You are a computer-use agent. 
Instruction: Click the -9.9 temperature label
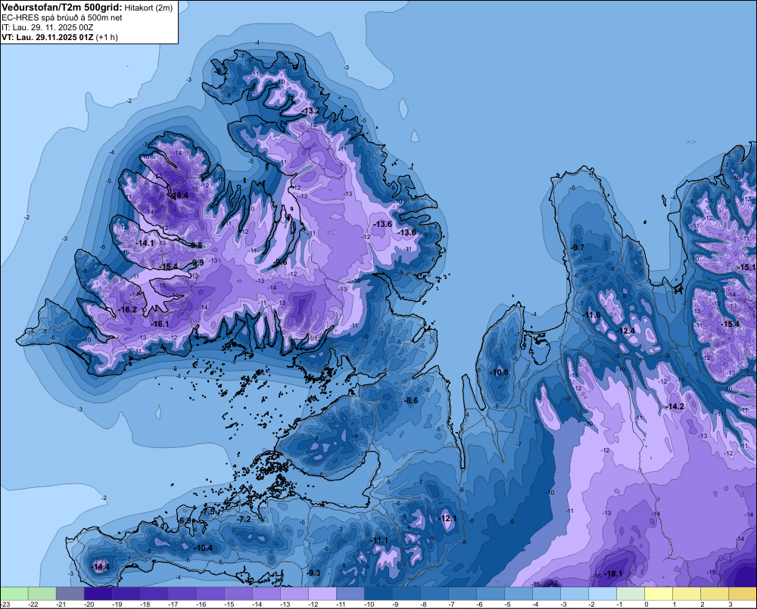tap(197, 263)
